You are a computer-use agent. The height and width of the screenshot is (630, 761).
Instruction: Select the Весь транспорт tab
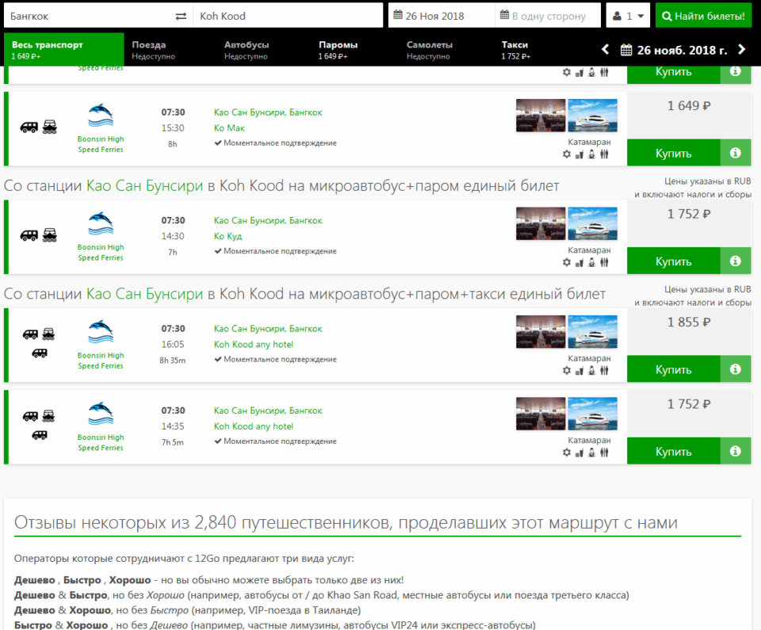click(x=63, y=50)
